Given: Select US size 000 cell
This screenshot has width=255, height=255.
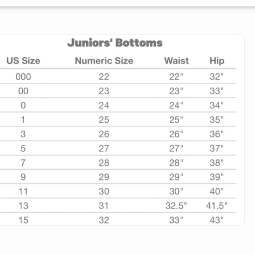Looking at the screenshot, I should pyautogui.click(x=23, y=76).
